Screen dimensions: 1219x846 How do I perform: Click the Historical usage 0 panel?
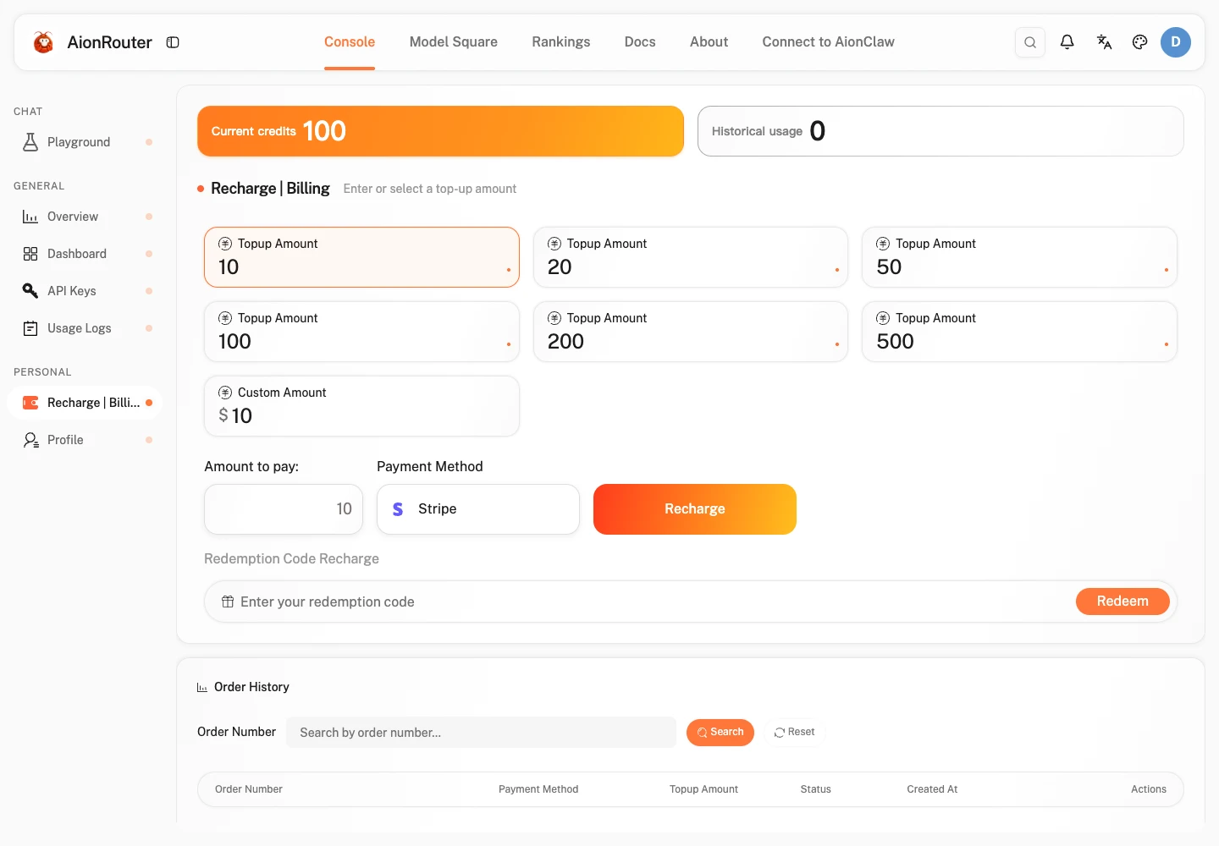click(940, 131)
